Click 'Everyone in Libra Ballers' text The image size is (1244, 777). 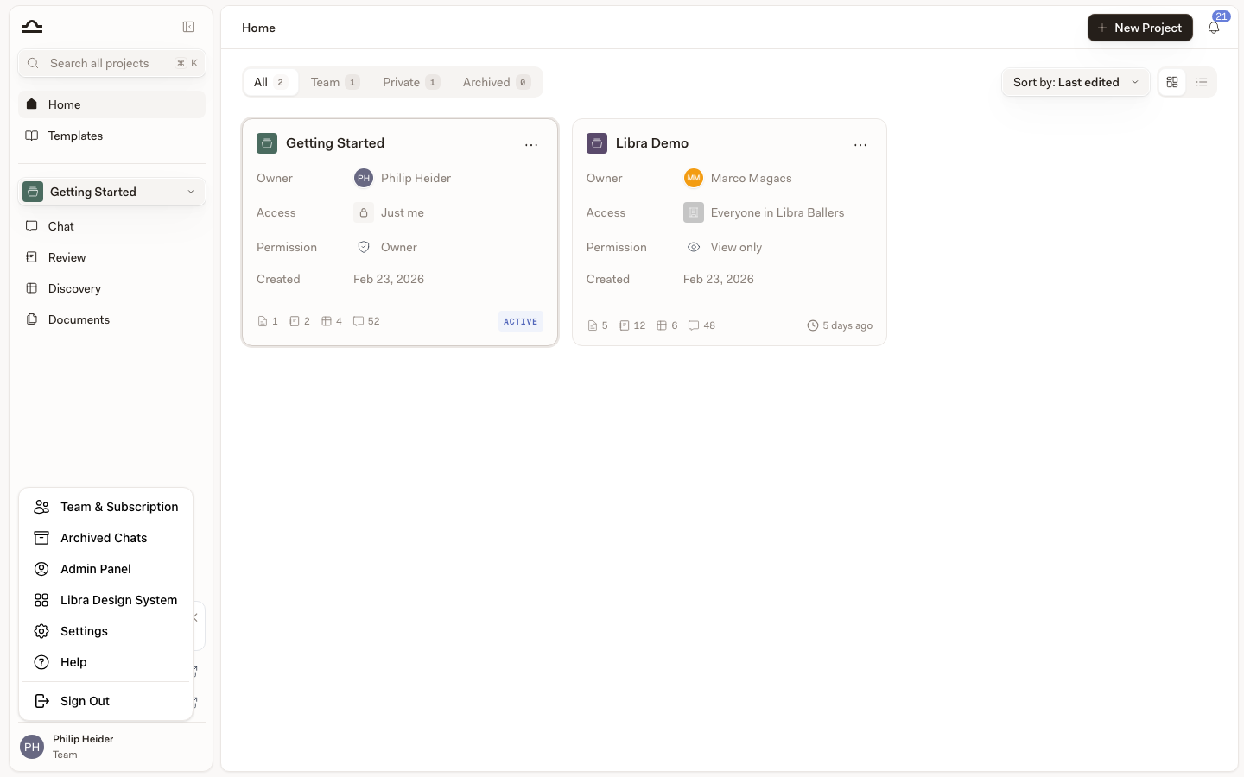777,212
